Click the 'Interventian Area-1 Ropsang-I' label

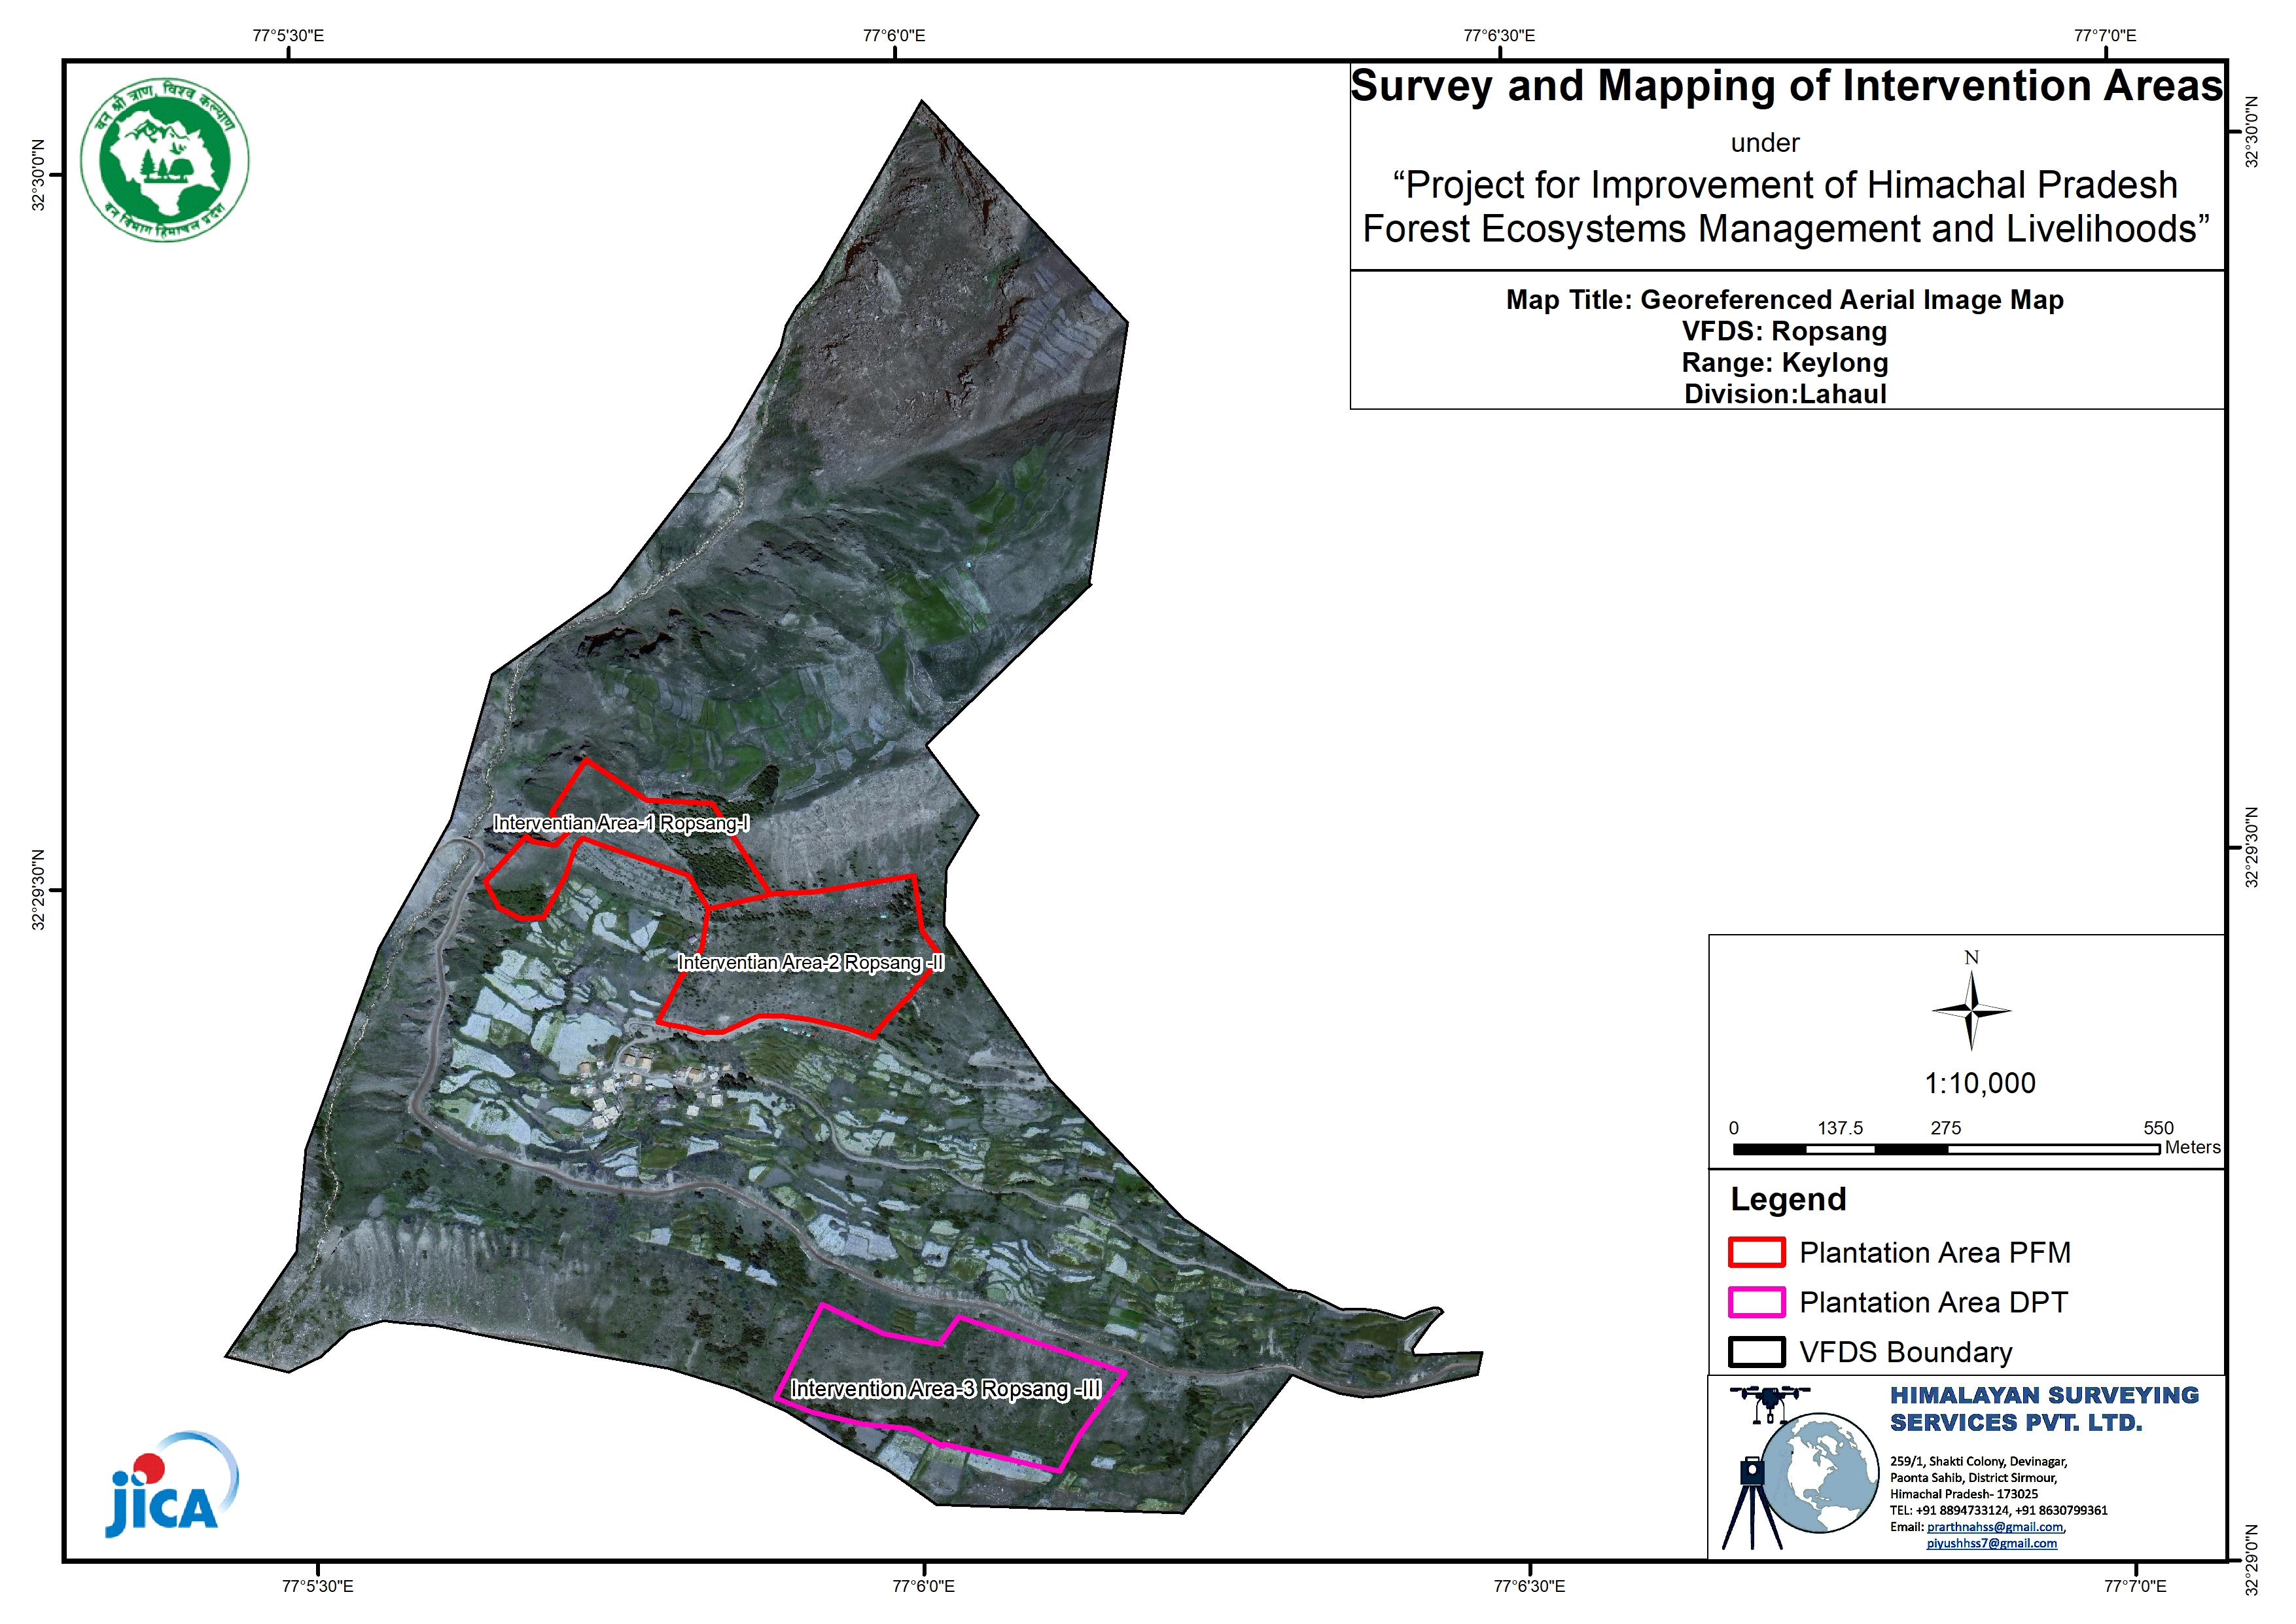621,823
